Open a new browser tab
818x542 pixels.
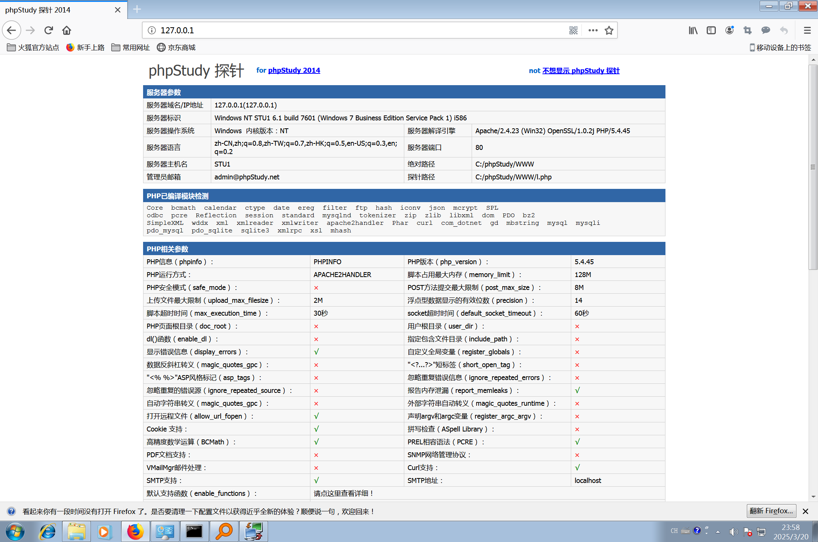point(137,9)
